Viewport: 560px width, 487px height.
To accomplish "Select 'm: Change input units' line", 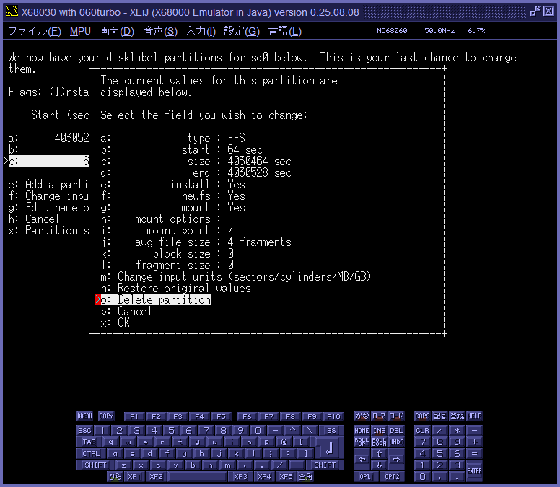I will (x=236, y=277).
